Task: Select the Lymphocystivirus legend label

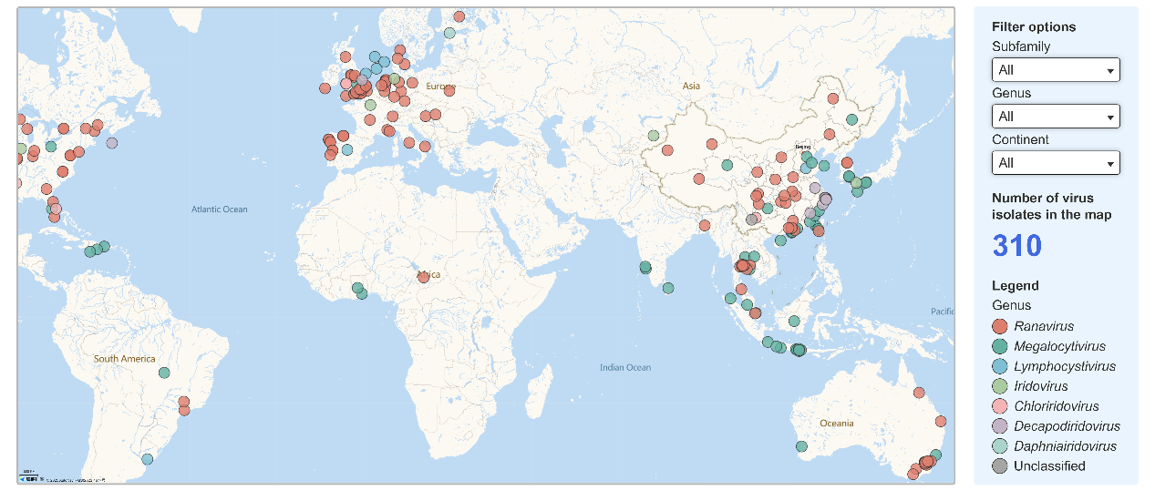Action: click(x=1064, y=366)
